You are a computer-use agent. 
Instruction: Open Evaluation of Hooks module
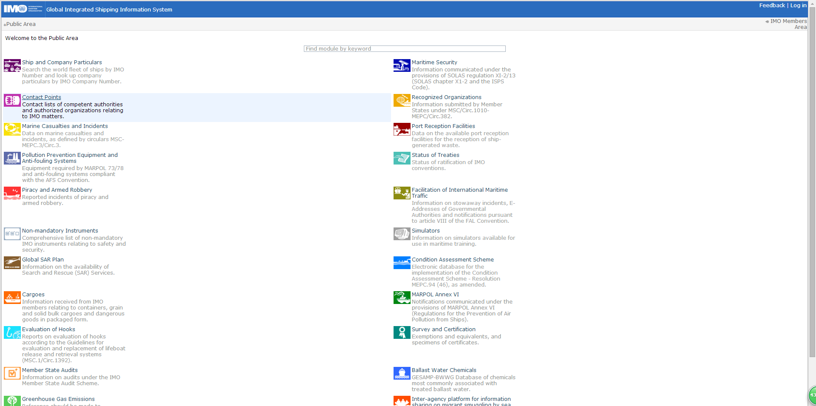pyautogui.click(x=48, y=329)
